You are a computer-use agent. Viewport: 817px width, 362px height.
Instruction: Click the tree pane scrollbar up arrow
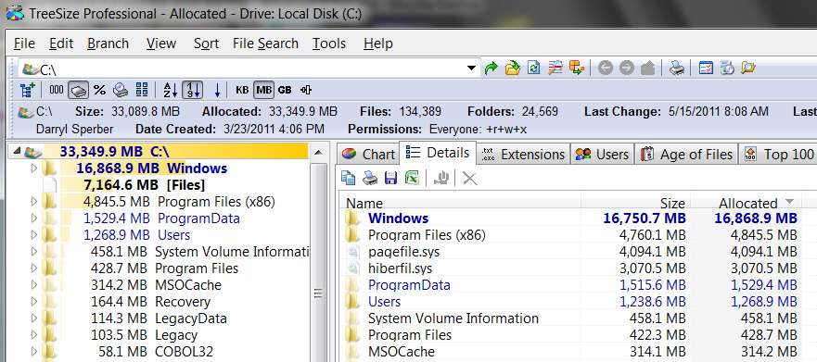pyautogui.click(x=319, y=153)
